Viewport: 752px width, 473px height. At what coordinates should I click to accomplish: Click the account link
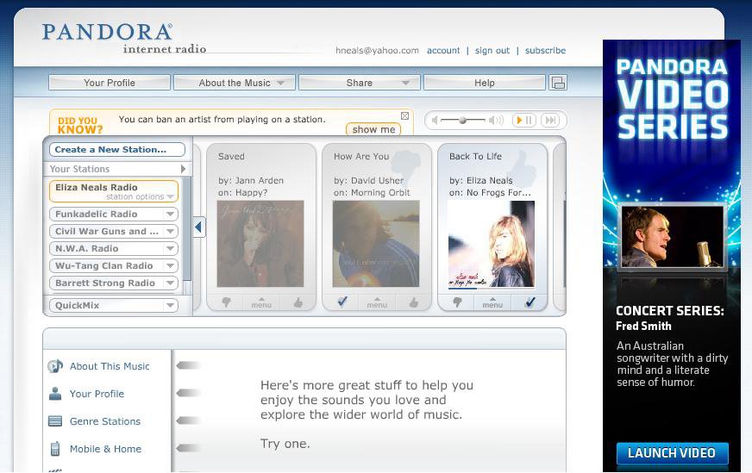click(x=443, y=50)
